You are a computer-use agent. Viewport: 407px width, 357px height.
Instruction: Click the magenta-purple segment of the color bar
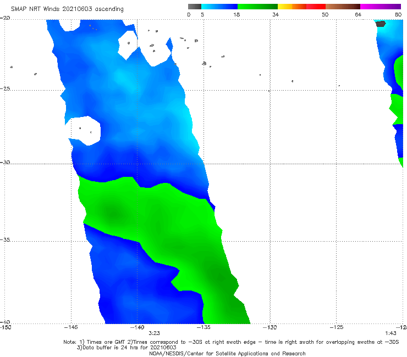tap(381, 7)
